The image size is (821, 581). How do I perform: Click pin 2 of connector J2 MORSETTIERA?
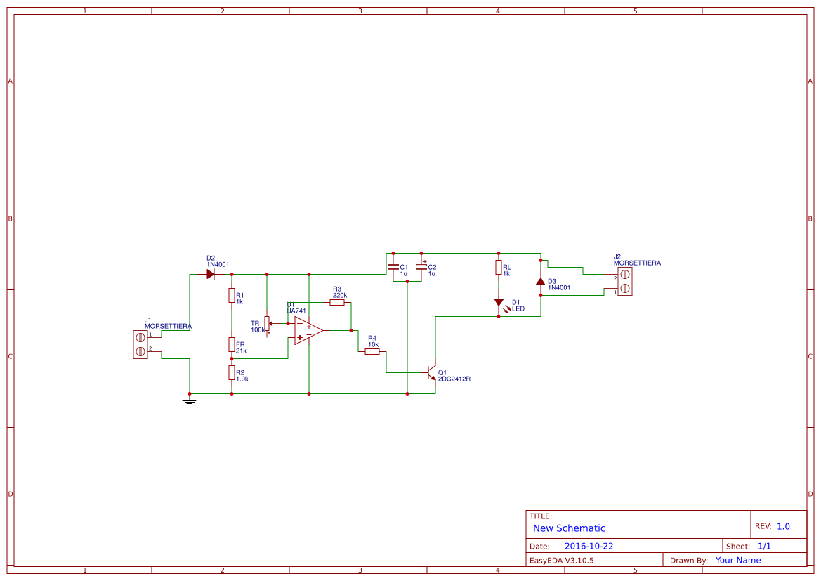coord(624,275)
